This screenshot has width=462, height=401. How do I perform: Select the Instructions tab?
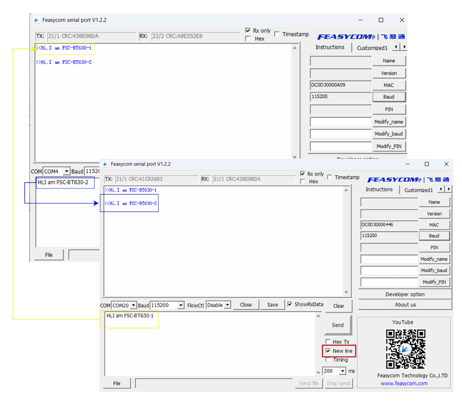(x=379, y=189)
